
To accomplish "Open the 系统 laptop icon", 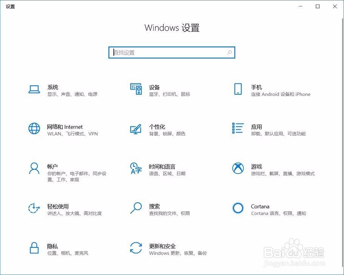I will tap(34, 89).
